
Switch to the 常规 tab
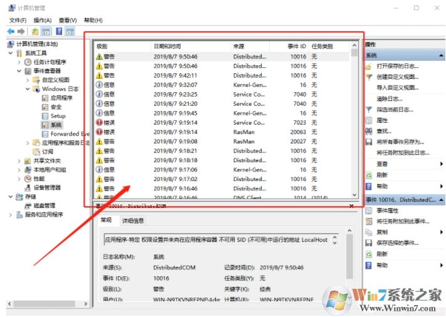[107, 220]
